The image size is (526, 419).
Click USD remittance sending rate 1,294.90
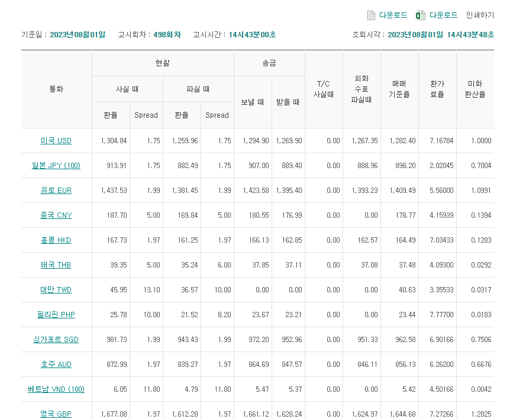pos(256,141)
